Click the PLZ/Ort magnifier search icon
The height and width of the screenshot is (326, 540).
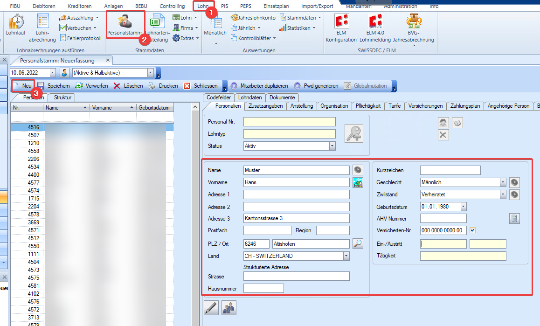click(358, 243)
